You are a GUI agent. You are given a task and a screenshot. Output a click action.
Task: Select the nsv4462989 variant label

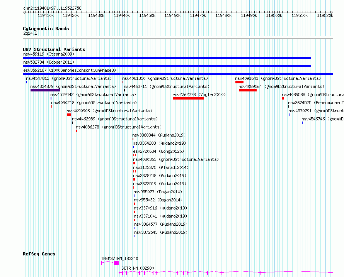[115, 119]
